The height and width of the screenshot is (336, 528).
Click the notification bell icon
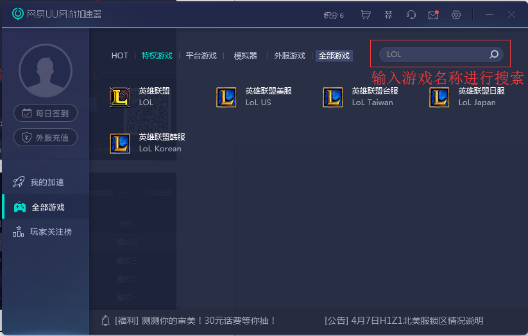coord(105,321)
